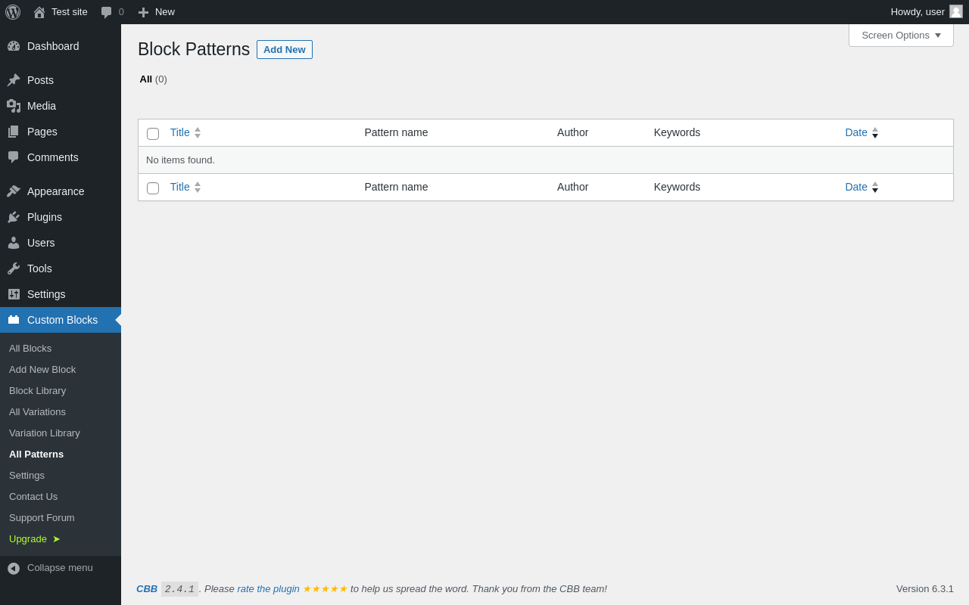Open All Blocks submenu item
969x605 pixels.
[30, 349]
